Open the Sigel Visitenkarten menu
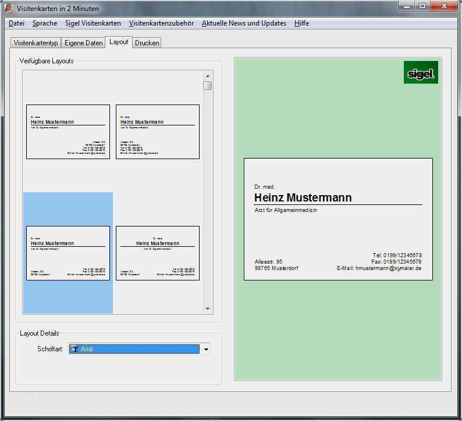This screenshot has width=462, height=421. [x=93, y=23]
